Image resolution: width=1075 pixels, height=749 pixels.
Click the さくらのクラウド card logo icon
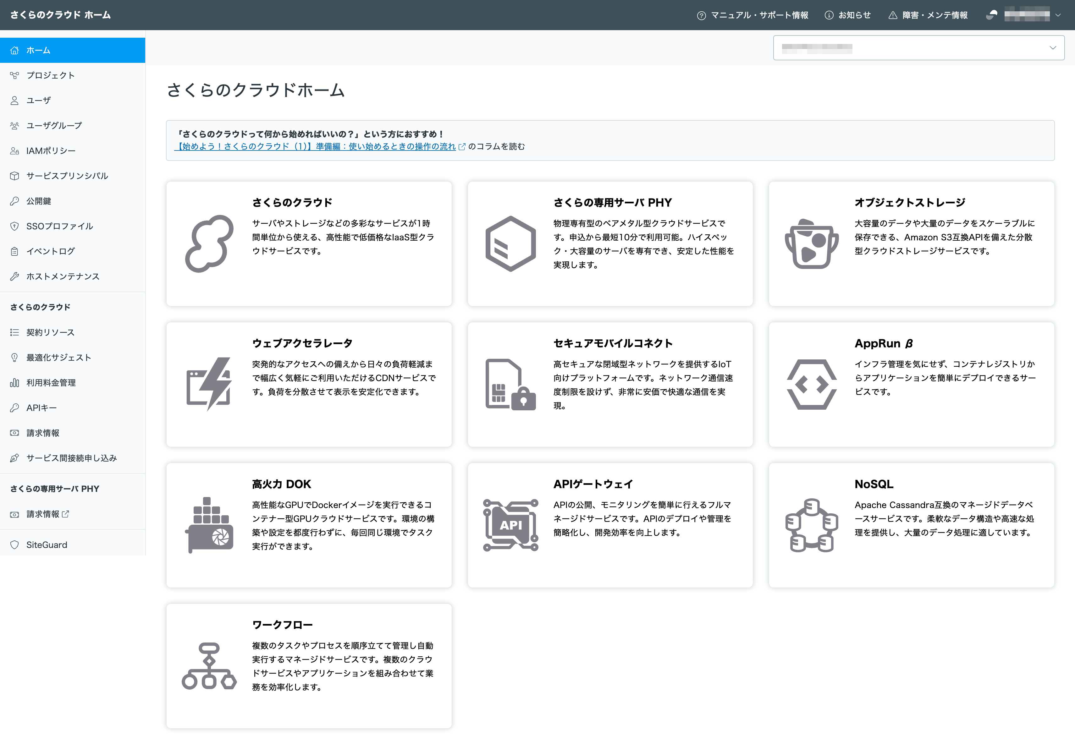tap(209, 243)
